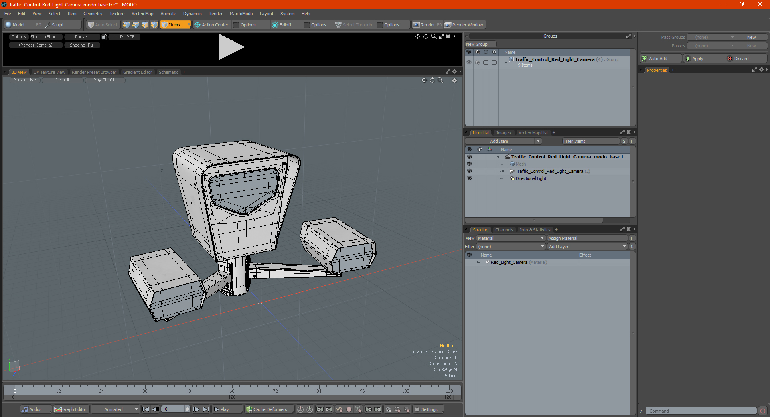Screen dimensions: 770x417
Task: Expand the Red_Light_Camera material
Action: (478, 262)
